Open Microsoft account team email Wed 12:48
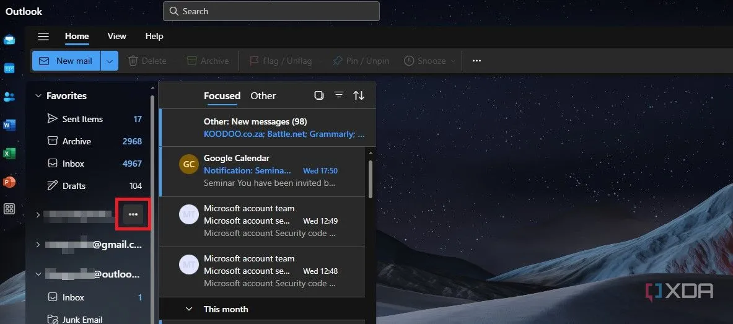This screenshot has width=733, height=324. coord(262,271)
